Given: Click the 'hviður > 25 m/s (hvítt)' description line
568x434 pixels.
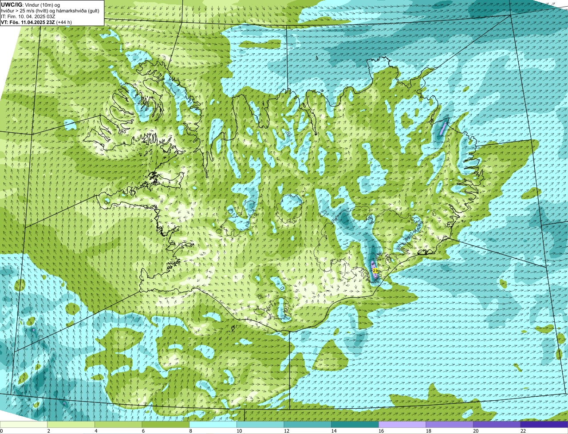Looking at the screenshot, I should coord(50,11).
